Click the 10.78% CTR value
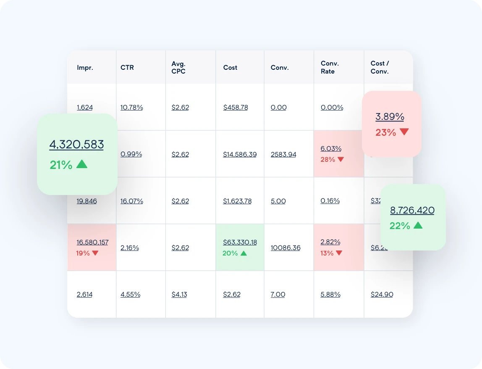 pyautogui.click(x=131, y=108)
